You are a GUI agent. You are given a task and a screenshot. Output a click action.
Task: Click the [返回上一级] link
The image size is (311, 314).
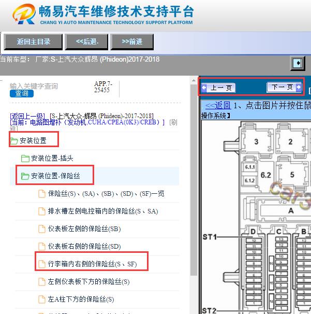coord(27,116)
